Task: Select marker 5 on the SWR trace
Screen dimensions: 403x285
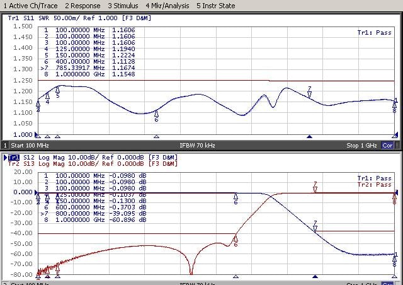Action: 57,92
